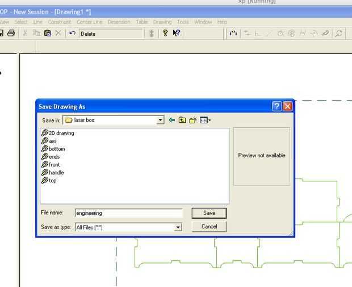352x287 pixels.
Task: Click the smart dimension icon with arrows
Action: click(x=233, y=34)
